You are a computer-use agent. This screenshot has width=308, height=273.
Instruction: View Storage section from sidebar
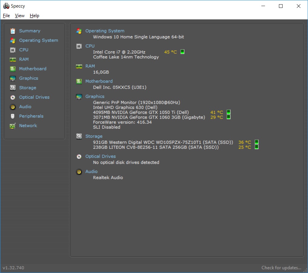(28, 88)
